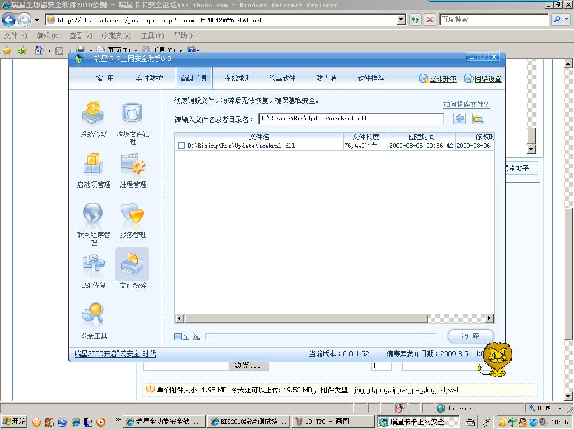Click the microphone icon on taskbar
This screenshot has width=574, height=430.
tap(486, 422)
